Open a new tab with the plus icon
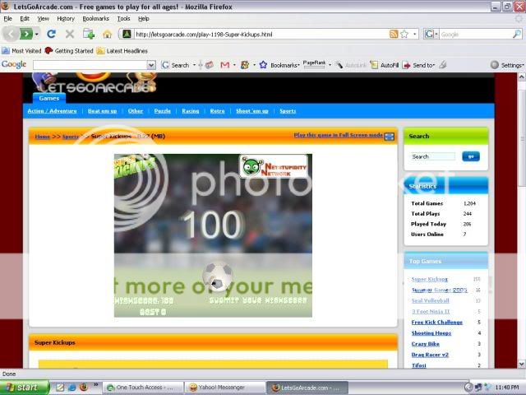This screenshot has width=526, height=395. (x=89, y=34)
